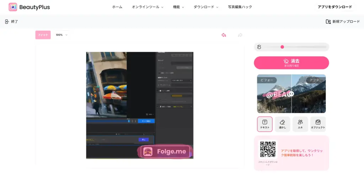Select the 人々 people removal tool

point(300,124)
